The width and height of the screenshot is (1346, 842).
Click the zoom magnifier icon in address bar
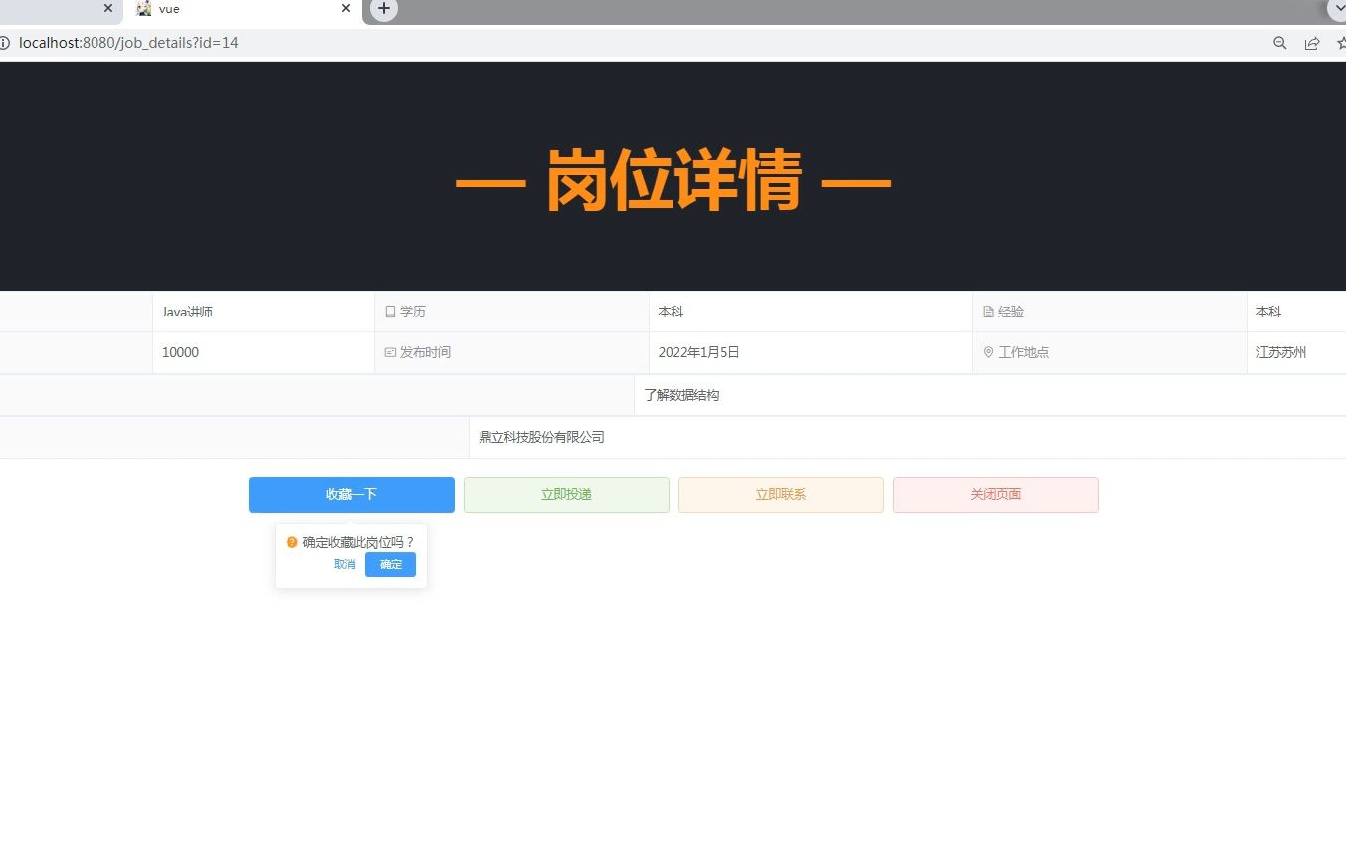pos(1280,43)
